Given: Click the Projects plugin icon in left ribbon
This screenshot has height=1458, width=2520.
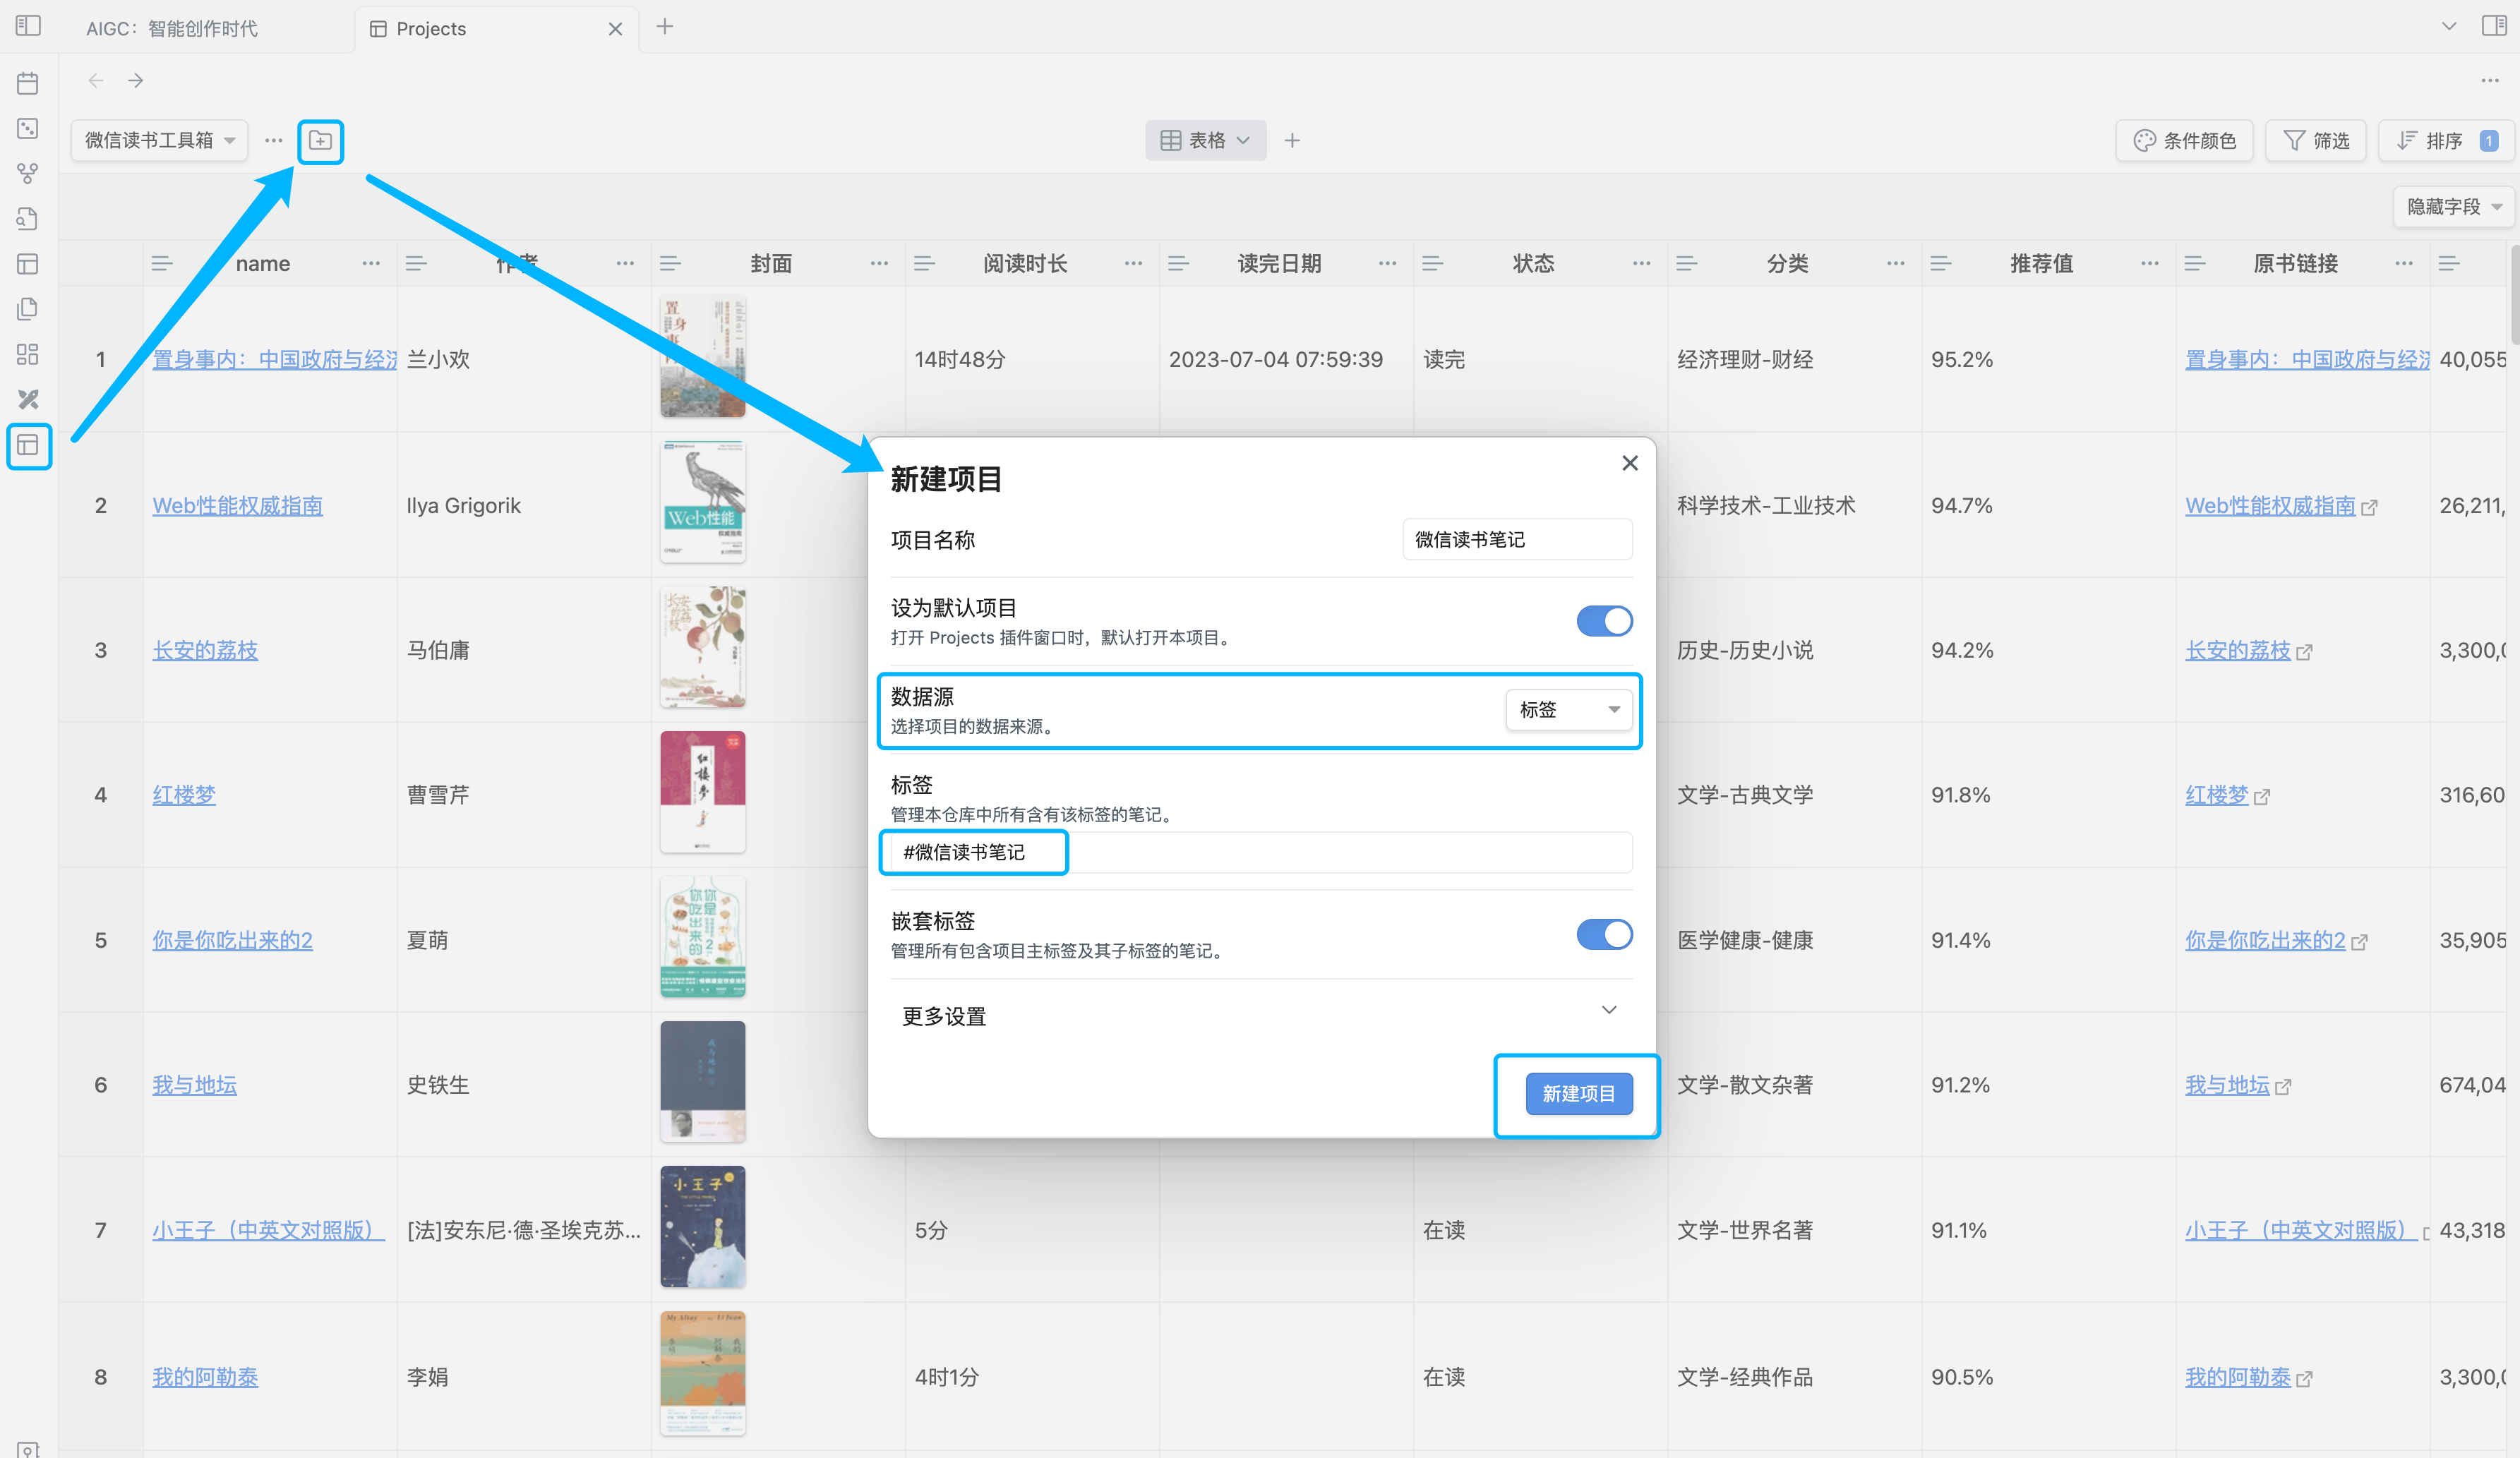Looking at the screenshot, I should (x=28, y=445).
